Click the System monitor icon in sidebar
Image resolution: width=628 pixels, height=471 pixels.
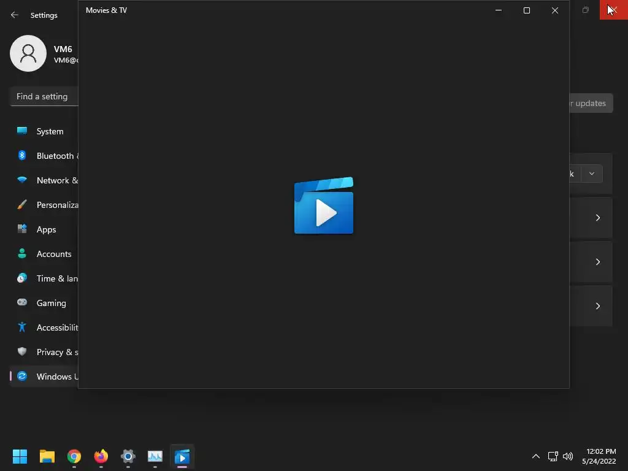[22, 131]
